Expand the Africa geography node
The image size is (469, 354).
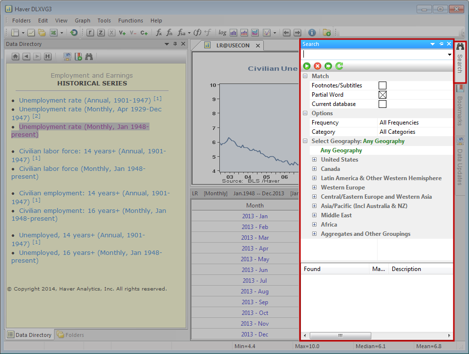click(x=314, y=224)
